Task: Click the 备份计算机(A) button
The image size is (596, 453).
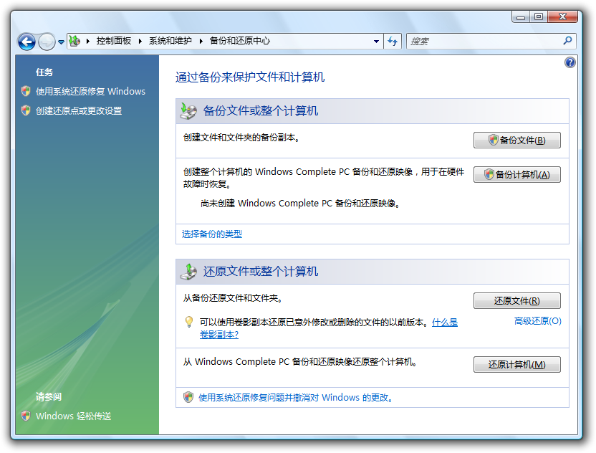Action: [517, 175]
